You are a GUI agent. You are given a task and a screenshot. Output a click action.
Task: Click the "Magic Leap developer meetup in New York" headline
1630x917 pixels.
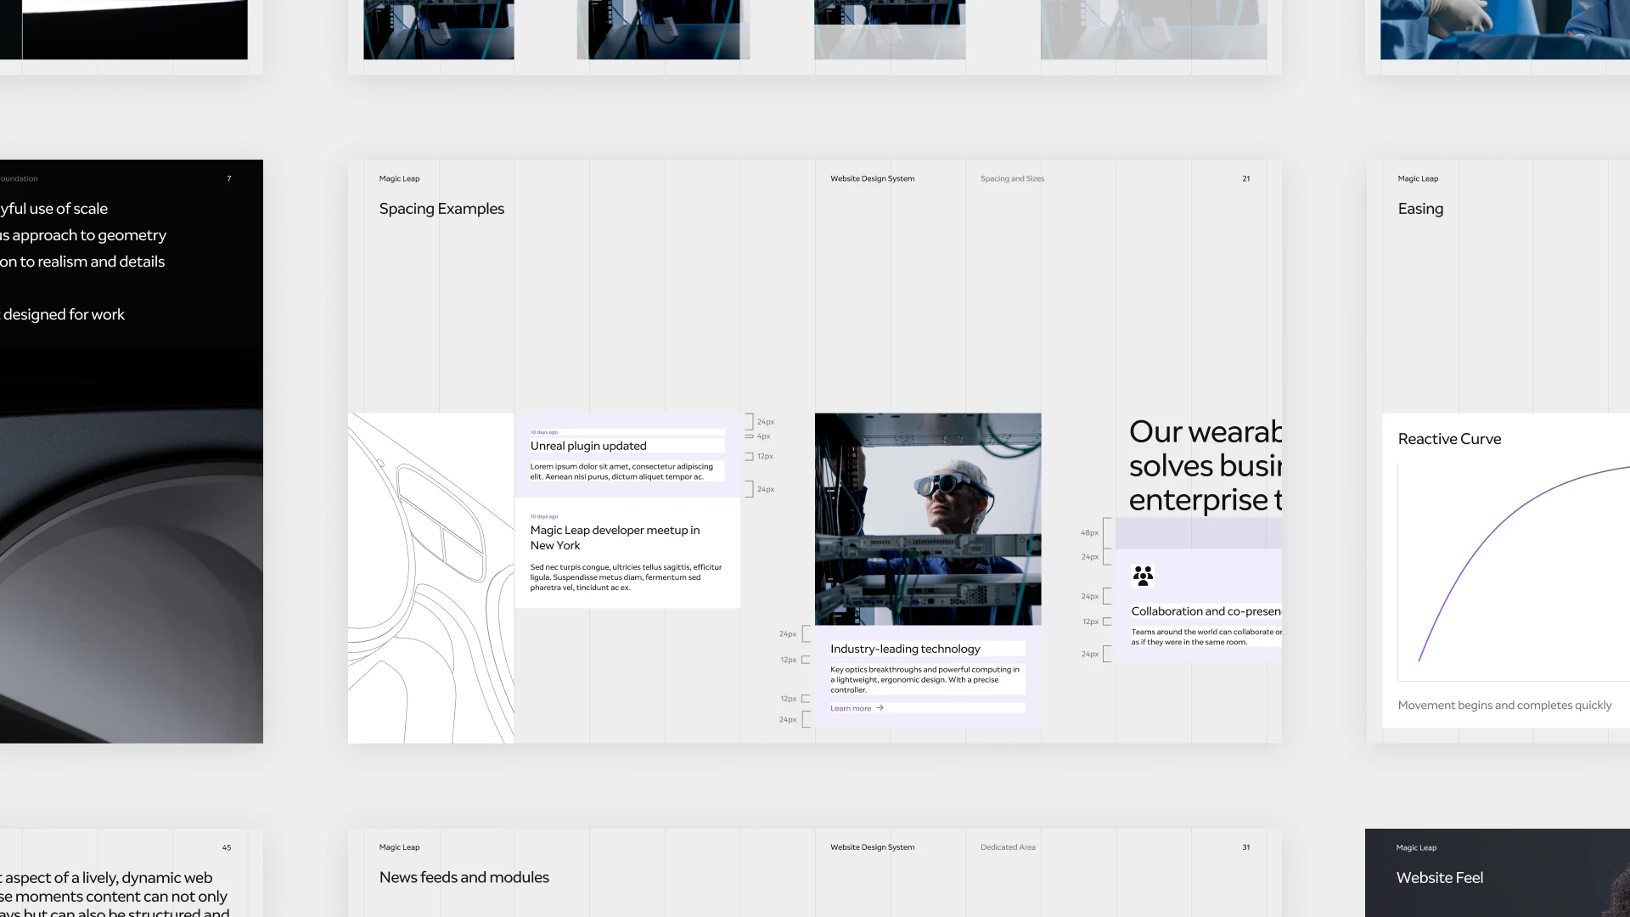point(615,537)
